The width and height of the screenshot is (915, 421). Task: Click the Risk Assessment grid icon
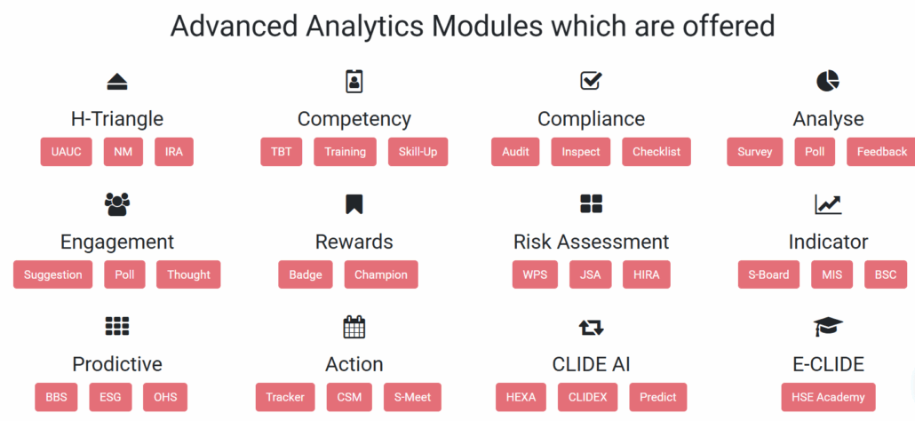point(591,204)
